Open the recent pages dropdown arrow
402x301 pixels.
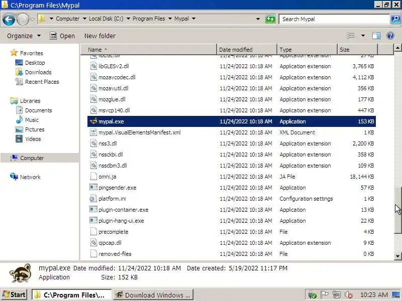pyautogui.click(x=32, y=19)
